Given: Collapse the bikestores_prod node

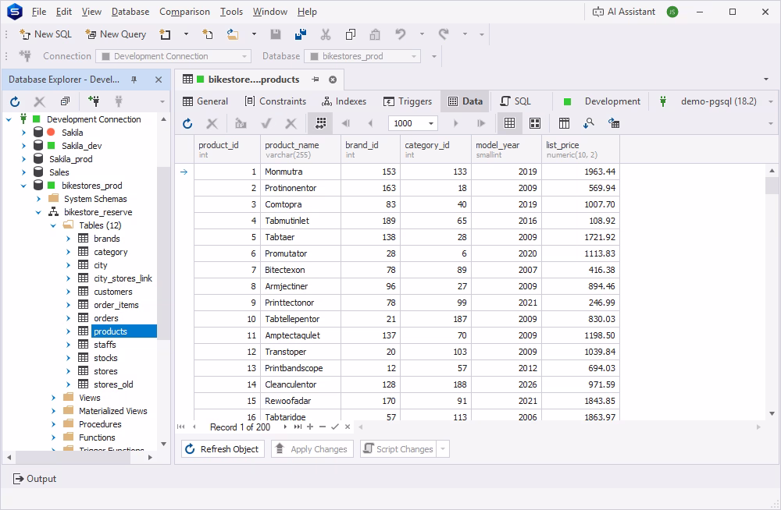Looking at the screenshot, I should click(23, 186).
